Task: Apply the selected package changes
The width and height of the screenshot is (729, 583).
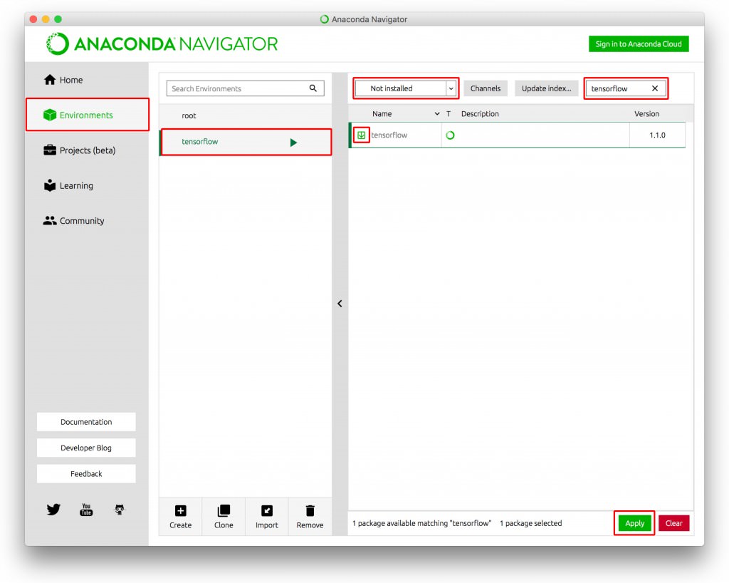Action: click(634, 523)
